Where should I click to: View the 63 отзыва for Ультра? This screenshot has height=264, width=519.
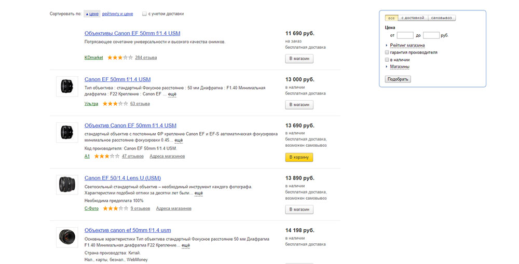pyautogui.click(x=140, y=104)
